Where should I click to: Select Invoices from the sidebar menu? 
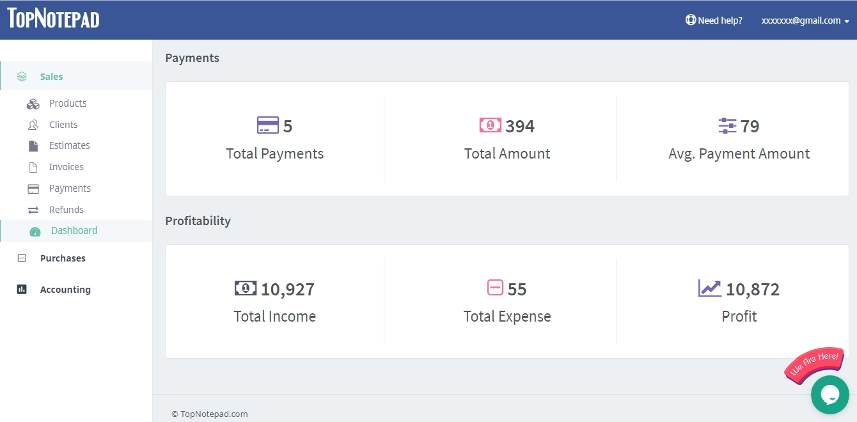click(x=67, y=166)
